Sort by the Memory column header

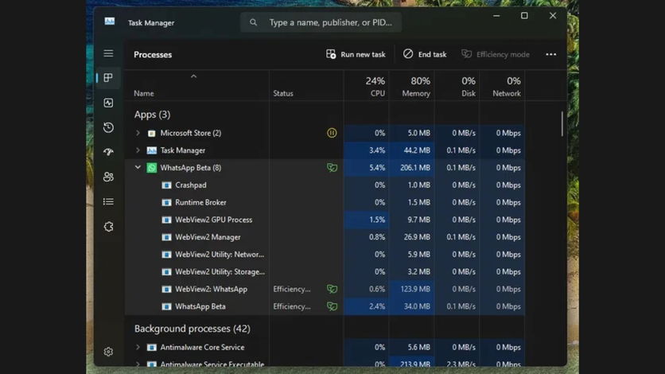click(411, 86)
